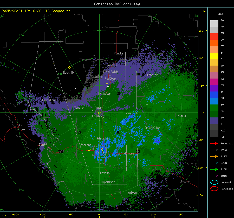Click the RedDeer city label
The image size is (234, 218).
[x=110, y=79]
